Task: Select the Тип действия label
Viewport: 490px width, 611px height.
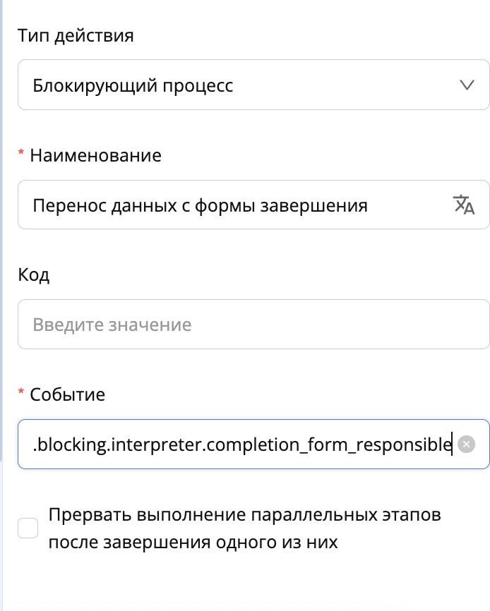Action: point(75,35)
